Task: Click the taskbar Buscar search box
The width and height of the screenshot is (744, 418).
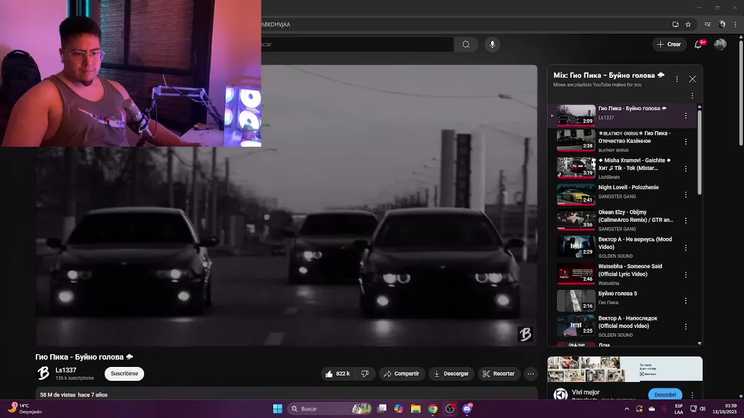Action: (x=328, y=409)
